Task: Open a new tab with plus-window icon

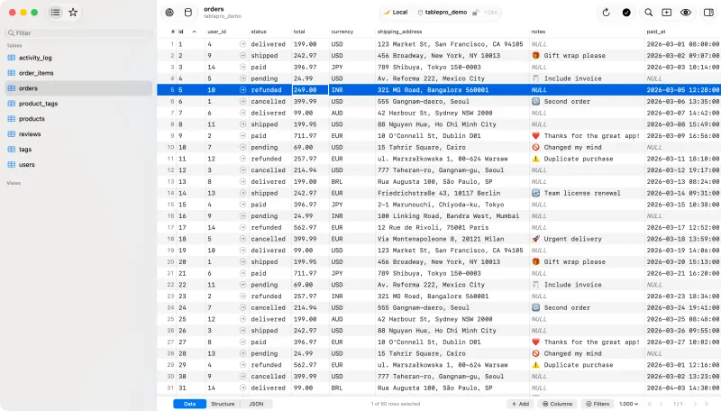Action: coord(666,13)
